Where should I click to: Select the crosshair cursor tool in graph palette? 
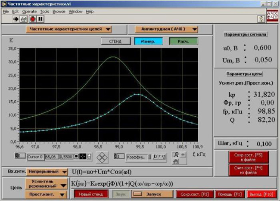[x=183, y=155]
